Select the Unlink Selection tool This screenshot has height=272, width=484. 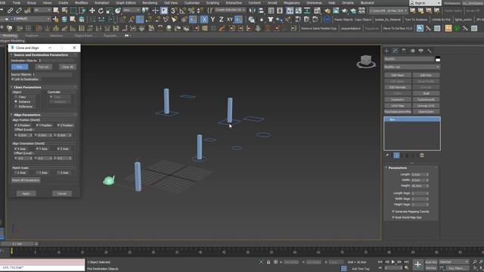click(19, 11)
